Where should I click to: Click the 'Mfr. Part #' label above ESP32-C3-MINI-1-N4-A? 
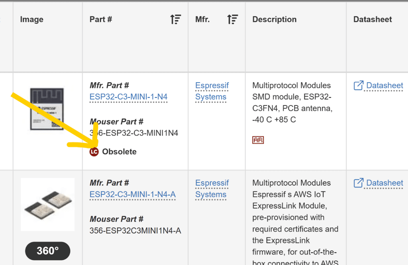[109, 183]
